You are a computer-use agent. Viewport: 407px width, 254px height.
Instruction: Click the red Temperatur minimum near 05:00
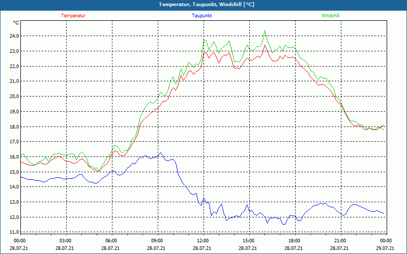point(98,171)
